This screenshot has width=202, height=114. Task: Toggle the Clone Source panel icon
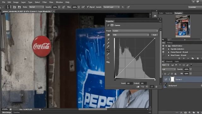(19, 7)
